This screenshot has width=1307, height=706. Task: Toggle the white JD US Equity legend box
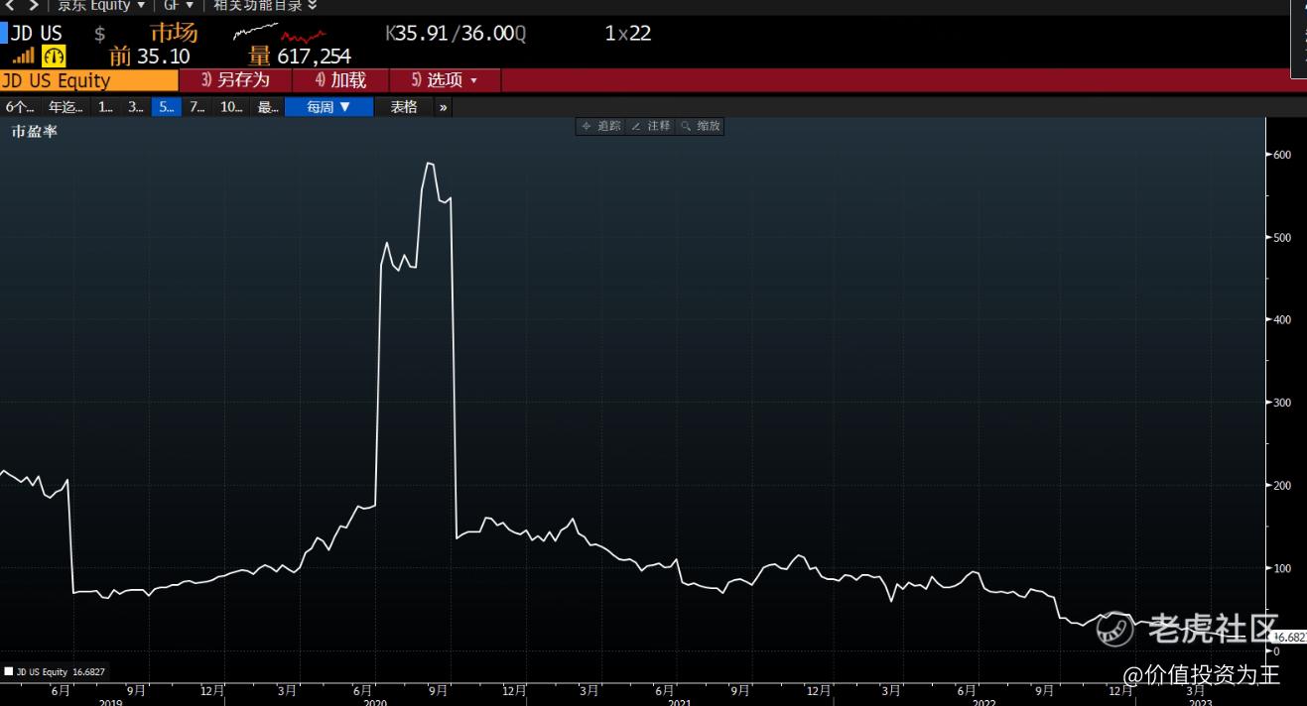pos(9,671)
